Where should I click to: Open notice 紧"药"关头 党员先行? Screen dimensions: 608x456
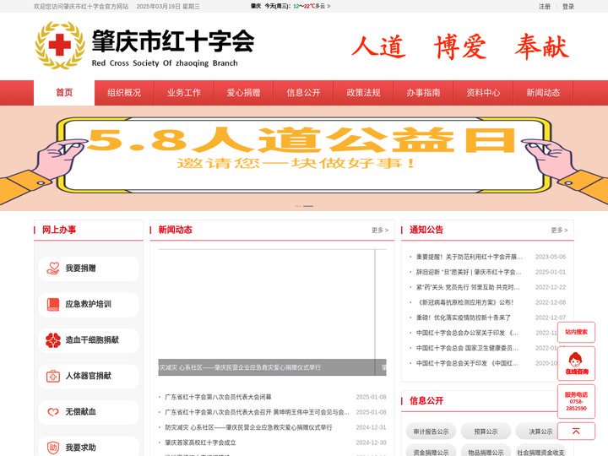tap(468, 287)
